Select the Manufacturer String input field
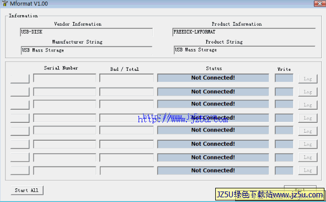This screenshot has height=202, width=326. pos(87,50)
